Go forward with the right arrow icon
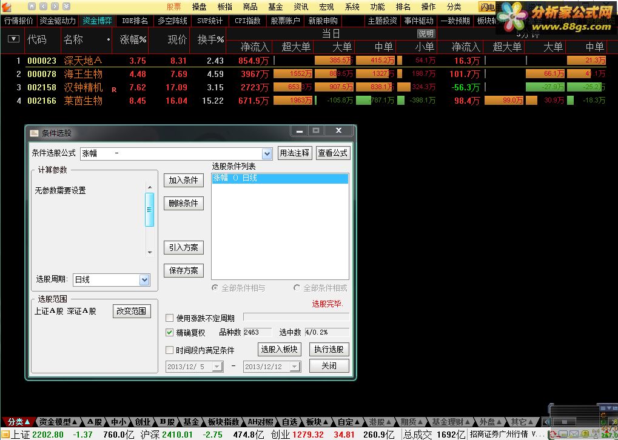This screenshot has width=618, height=440. click(55, 6)
